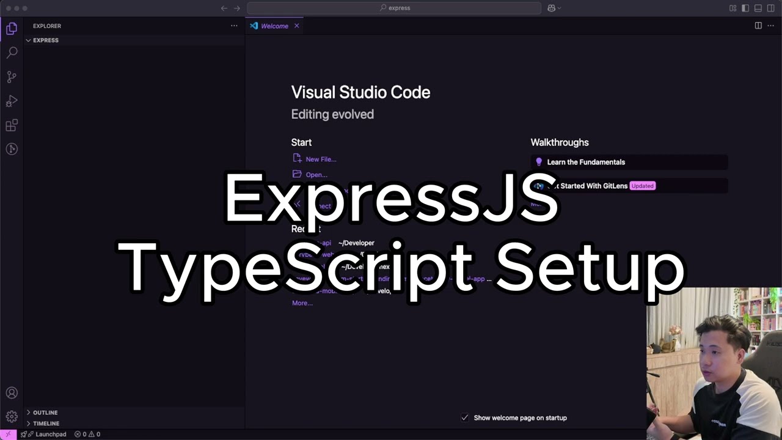Open the Source Control view
The image size is (782, 440).
[12, 77]
